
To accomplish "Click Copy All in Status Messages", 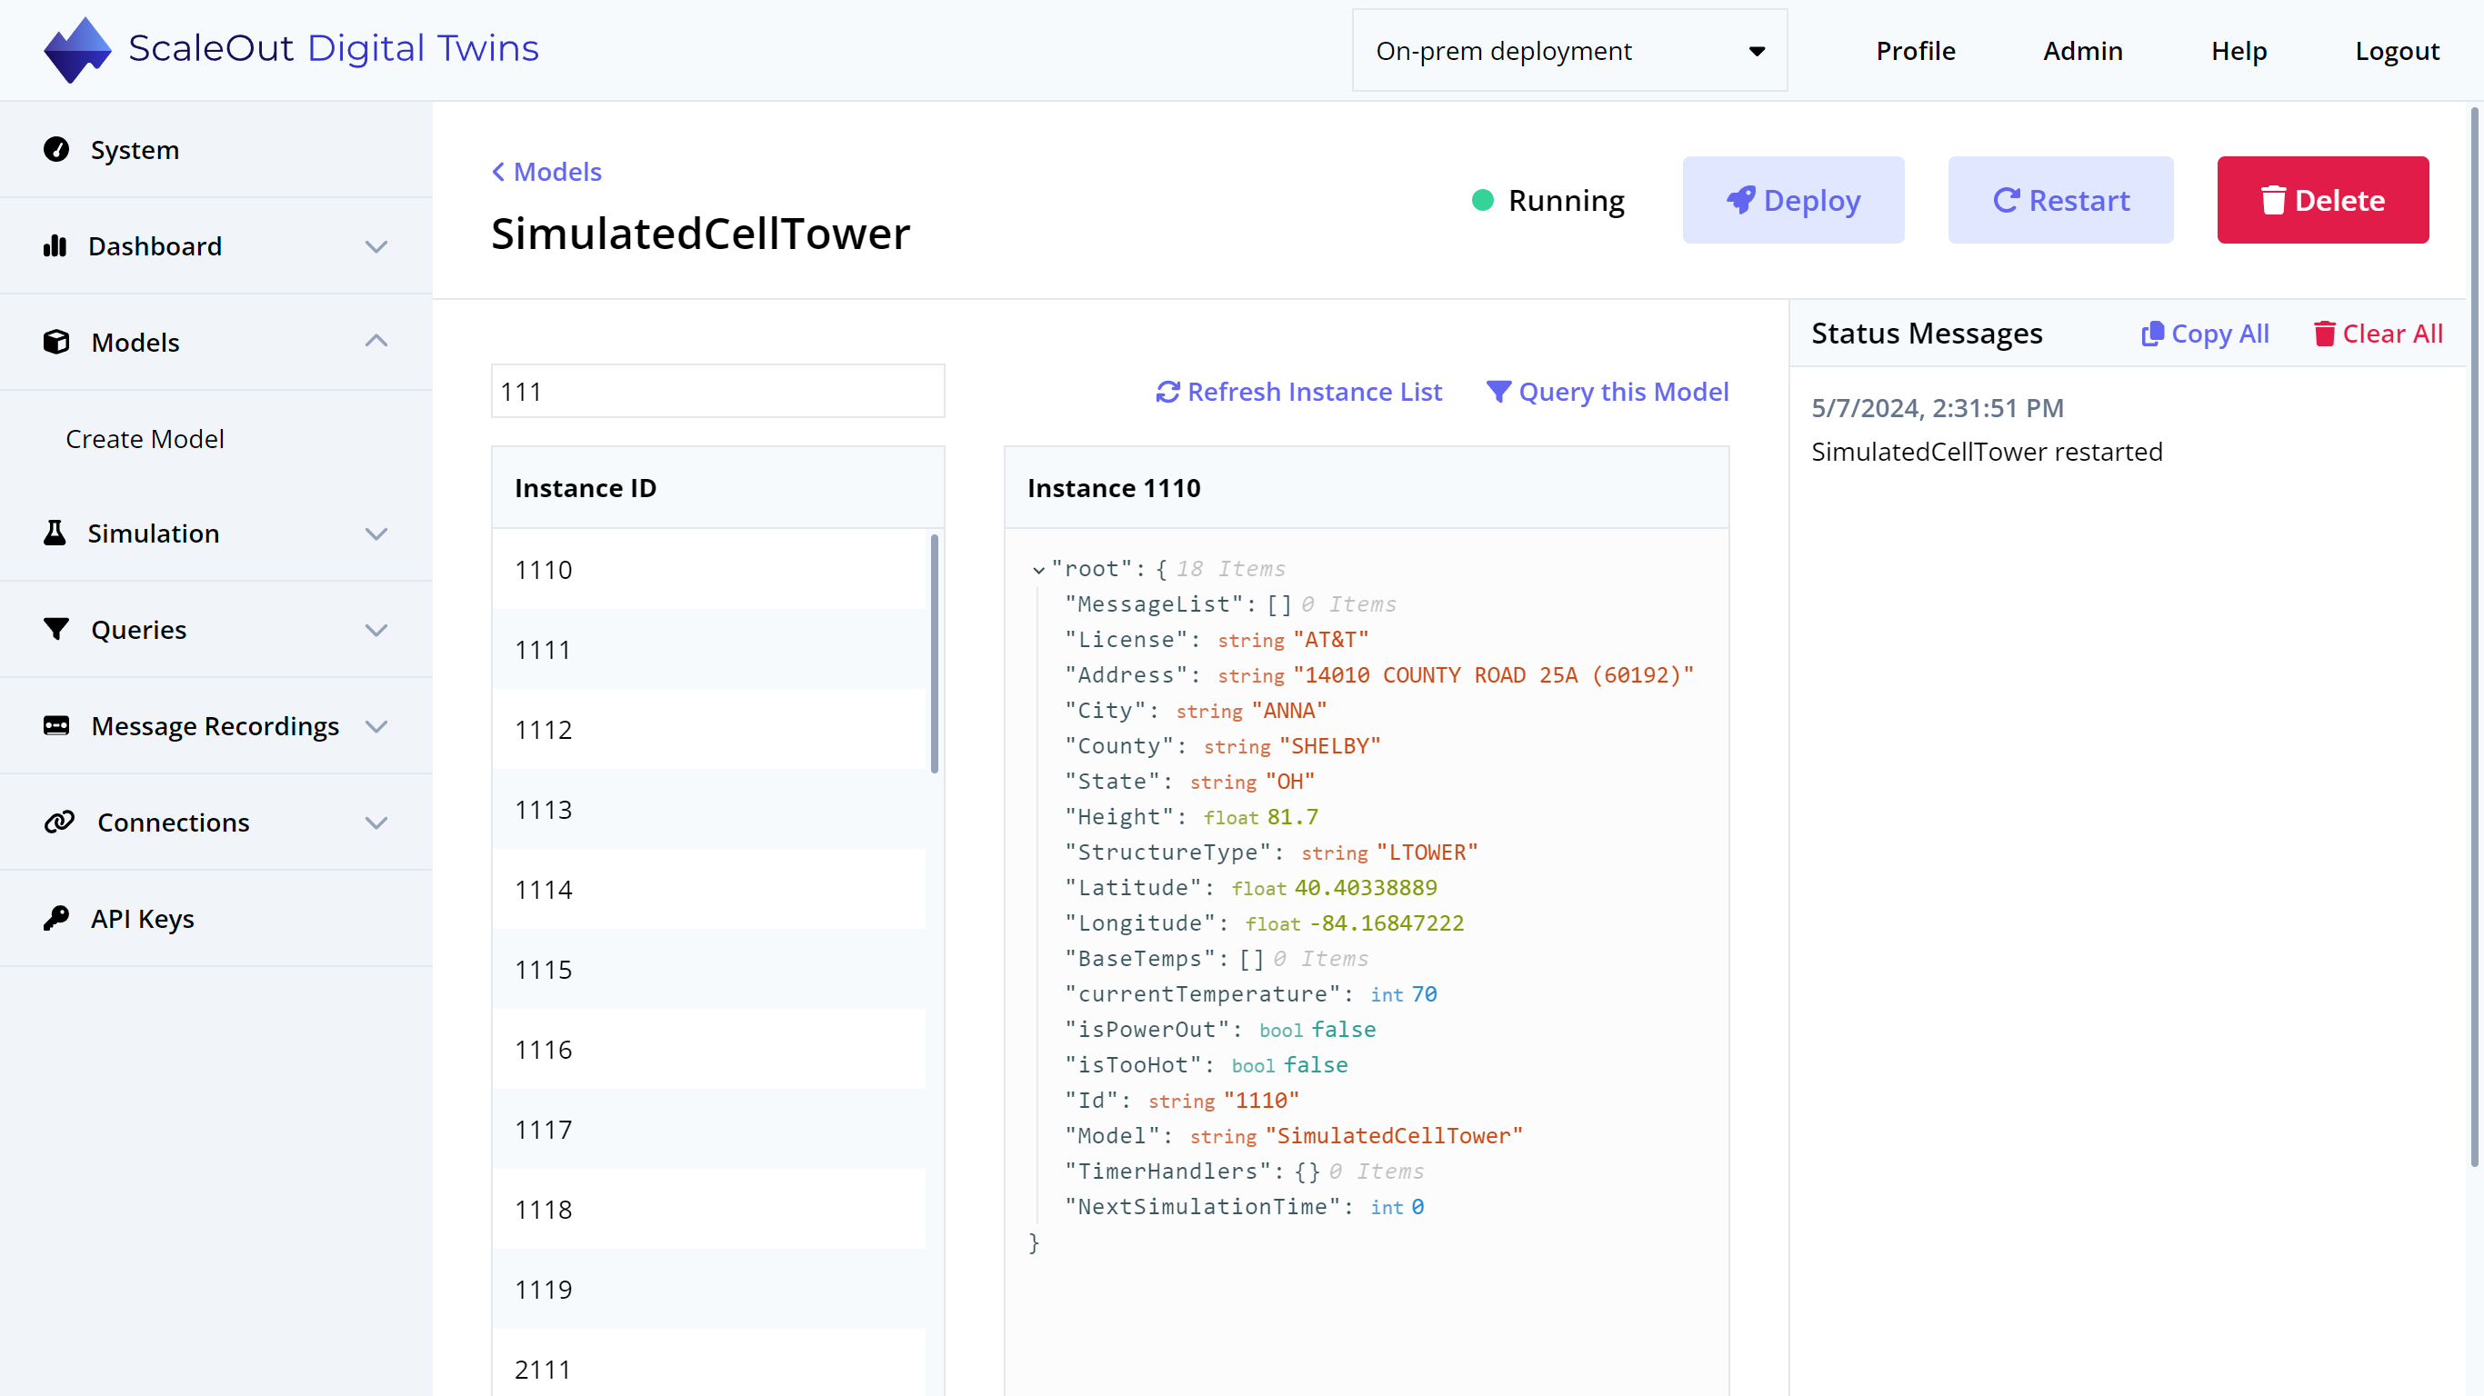I will [2205, 333].
